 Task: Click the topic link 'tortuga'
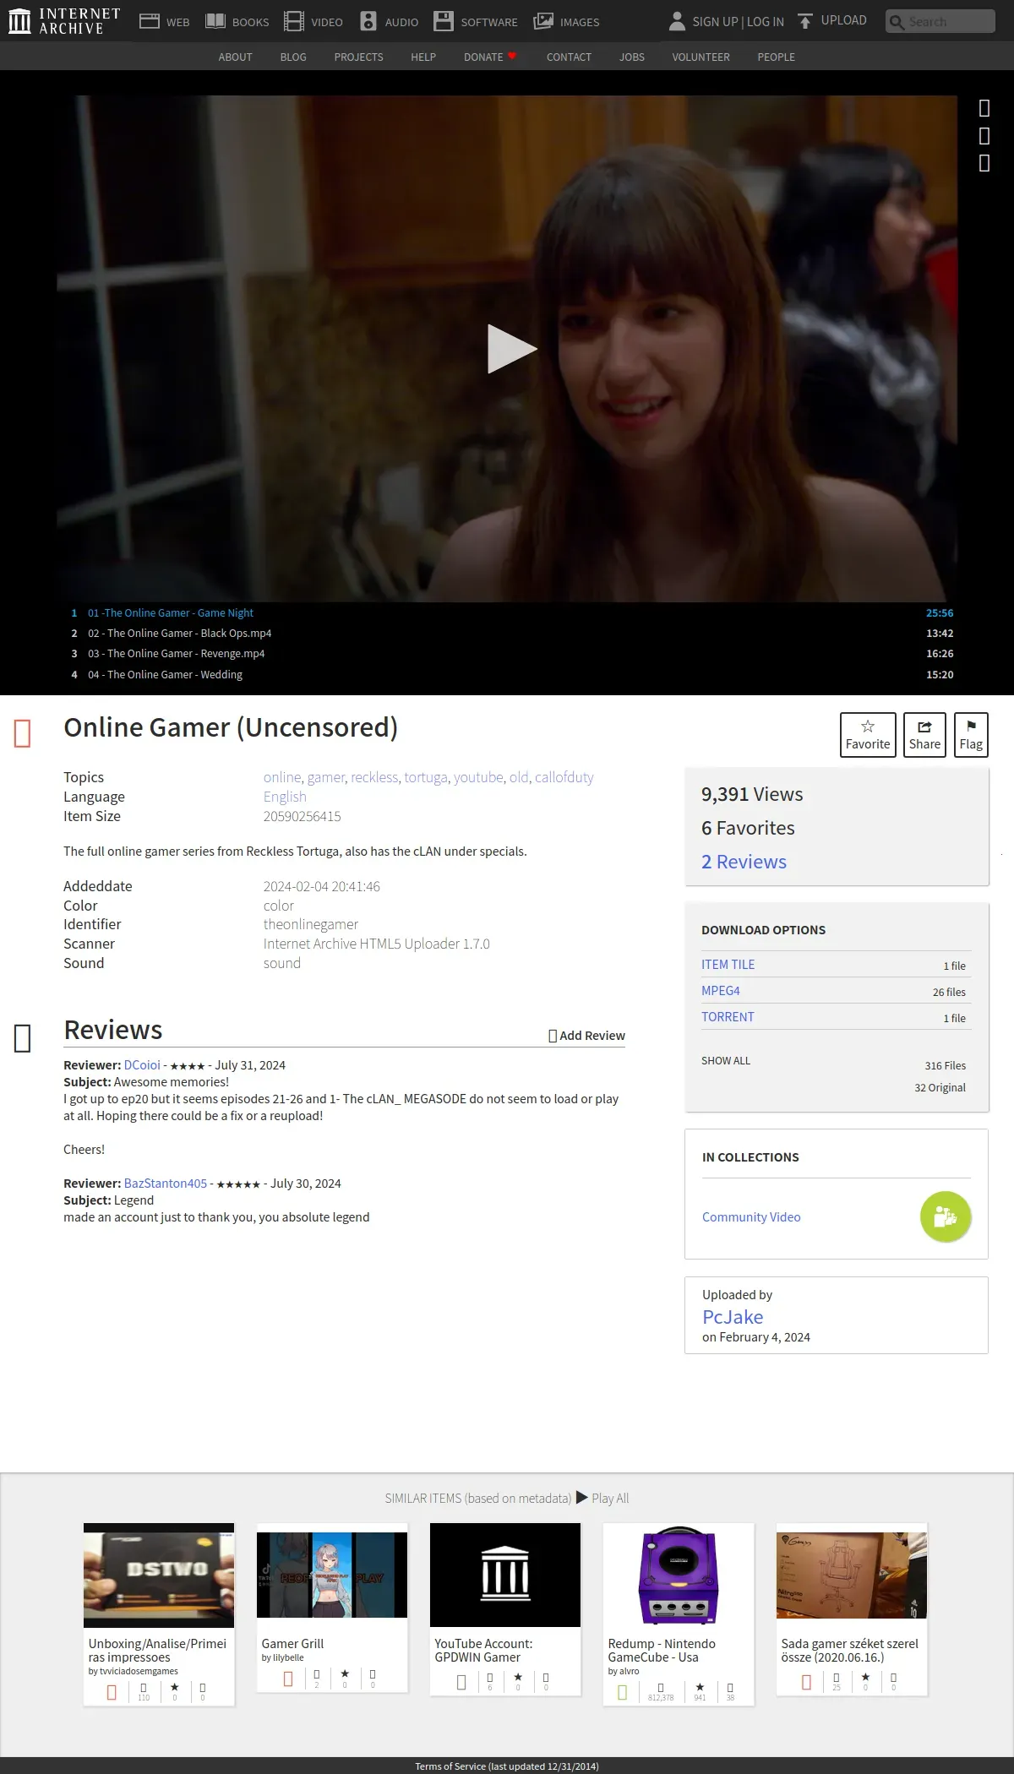[x=426, y=777]
